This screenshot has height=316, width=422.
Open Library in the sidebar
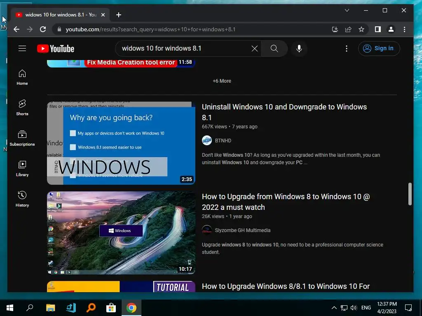tap(22, 168)
